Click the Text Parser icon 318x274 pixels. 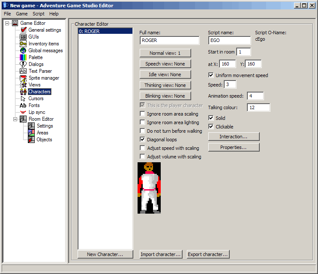(23, 71)
